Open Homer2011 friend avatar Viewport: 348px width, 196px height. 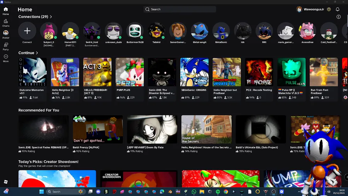[70, 31]
